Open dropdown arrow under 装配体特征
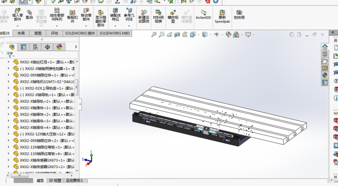 click(115, 26)
